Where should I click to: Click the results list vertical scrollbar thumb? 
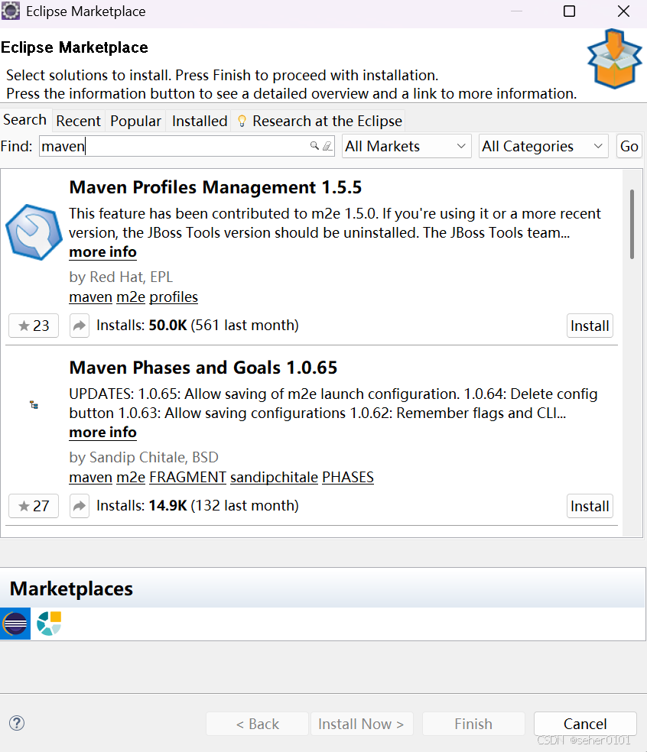coord(632,225)
